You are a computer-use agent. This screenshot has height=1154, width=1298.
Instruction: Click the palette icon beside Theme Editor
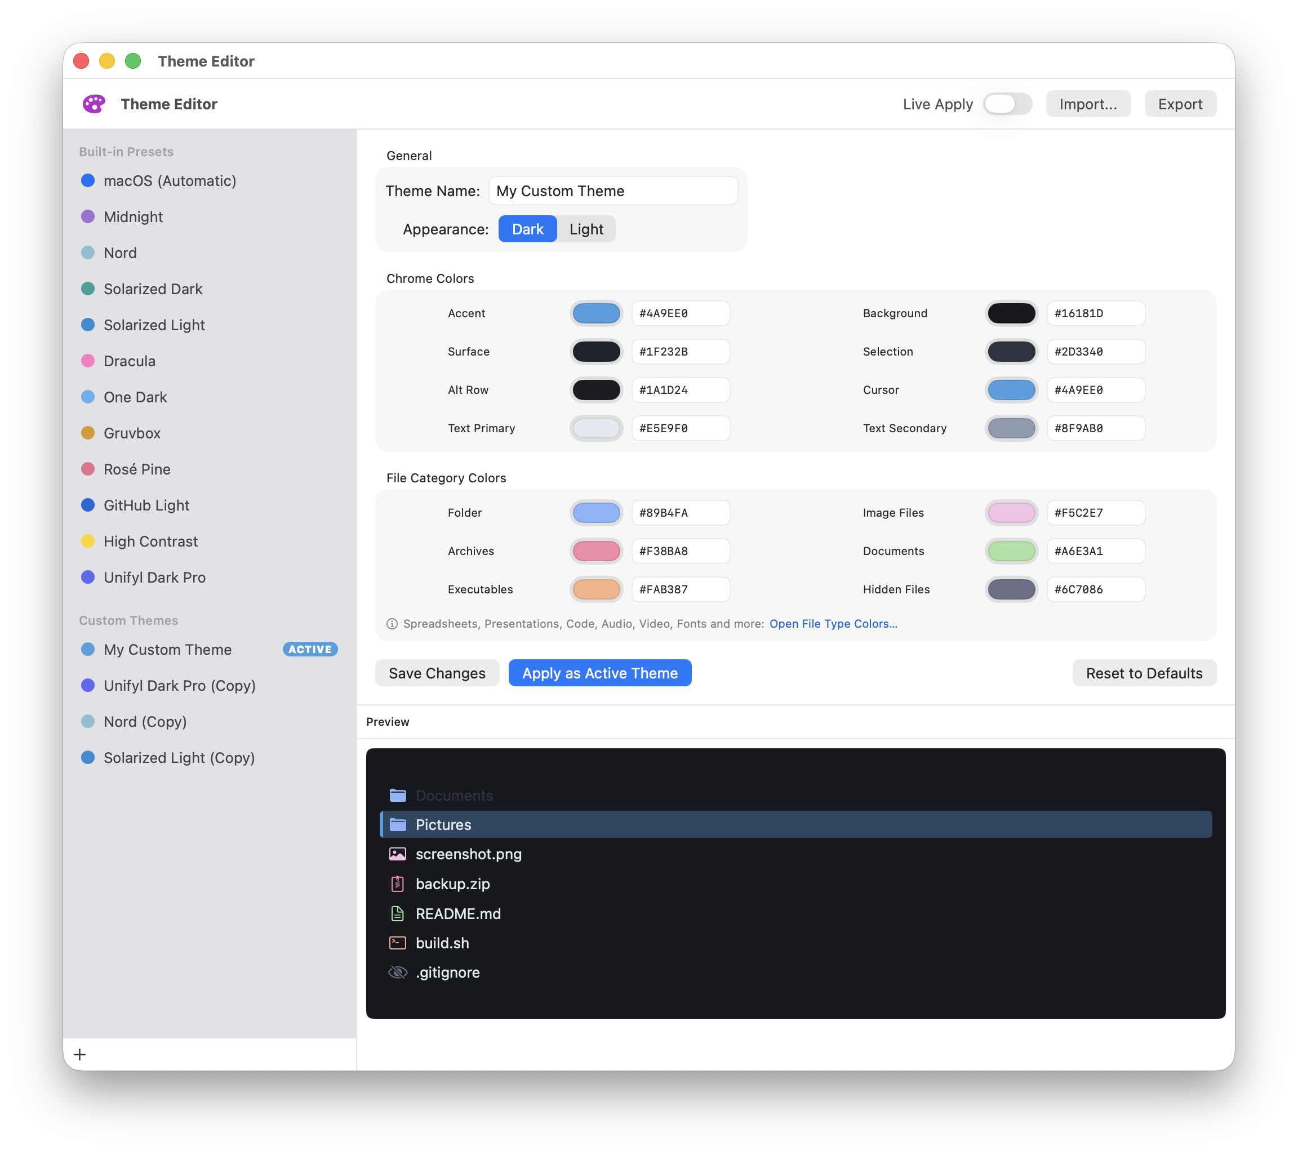point(94,104)
